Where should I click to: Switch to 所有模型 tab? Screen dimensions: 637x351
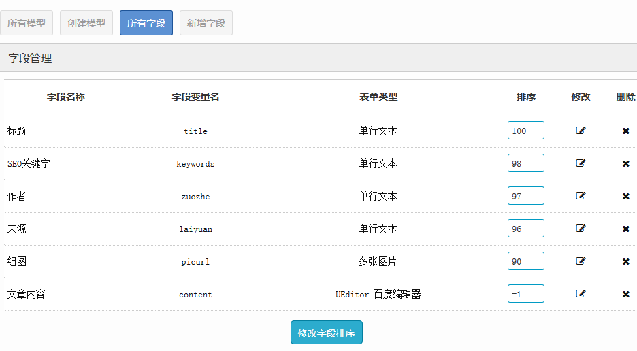(27, 23)
